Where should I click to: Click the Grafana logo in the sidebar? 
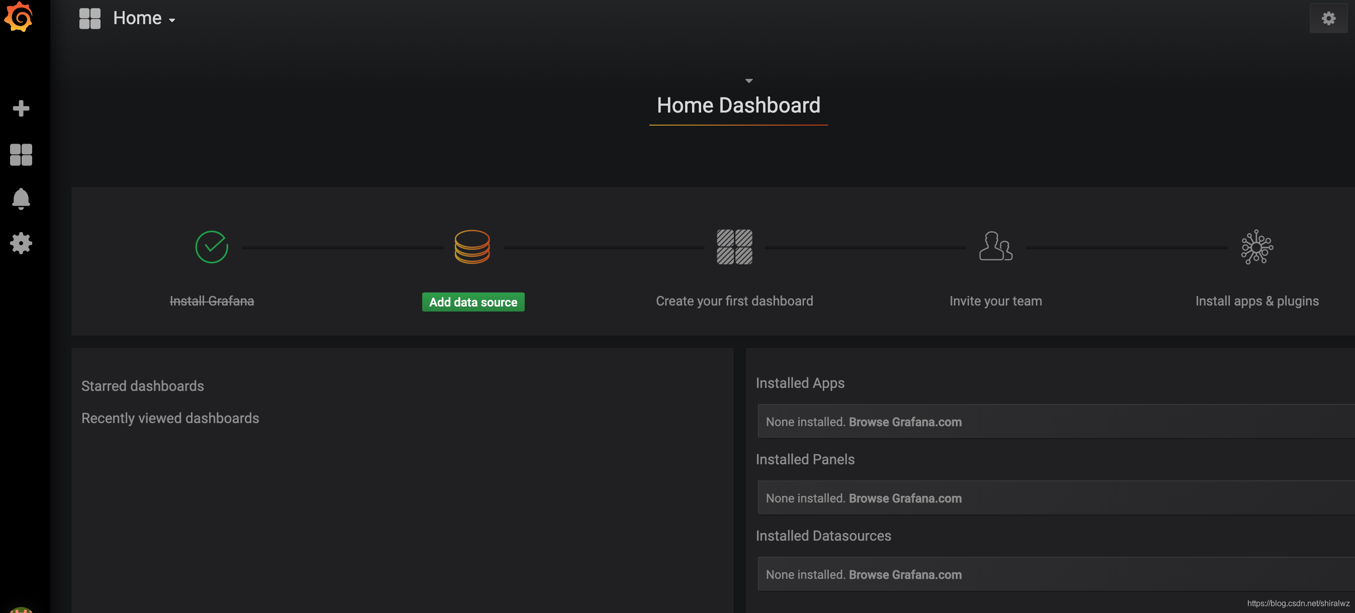pyautogui.click(x=19, y=18)
